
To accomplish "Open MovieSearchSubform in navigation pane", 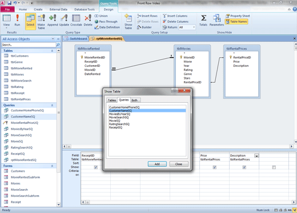I will pos(25,196).
